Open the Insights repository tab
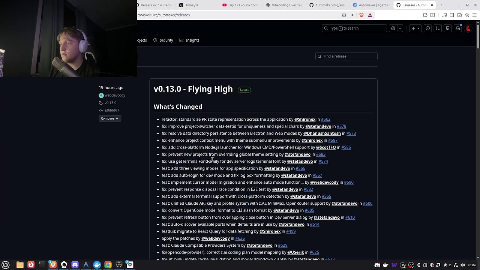Image resolution: width=480 pixels, height=270 pixels. click(x=189, y=40)
